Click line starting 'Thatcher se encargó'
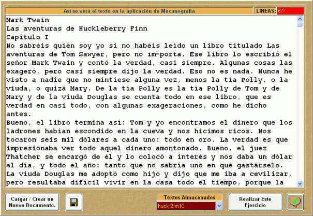This screenshot has height=216, width=313. click(x=149, y=157)
